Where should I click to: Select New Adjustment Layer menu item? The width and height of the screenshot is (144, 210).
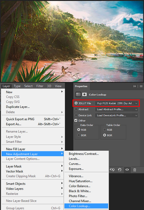click(33, 154)
